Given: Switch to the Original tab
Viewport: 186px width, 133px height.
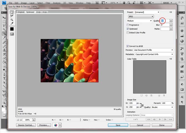Looking at the screenshot, I should 21,12.
